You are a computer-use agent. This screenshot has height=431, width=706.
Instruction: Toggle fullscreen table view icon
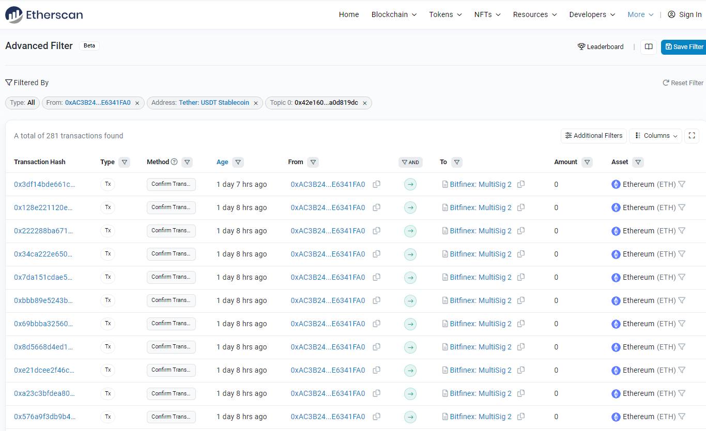[x=692, y=136]
